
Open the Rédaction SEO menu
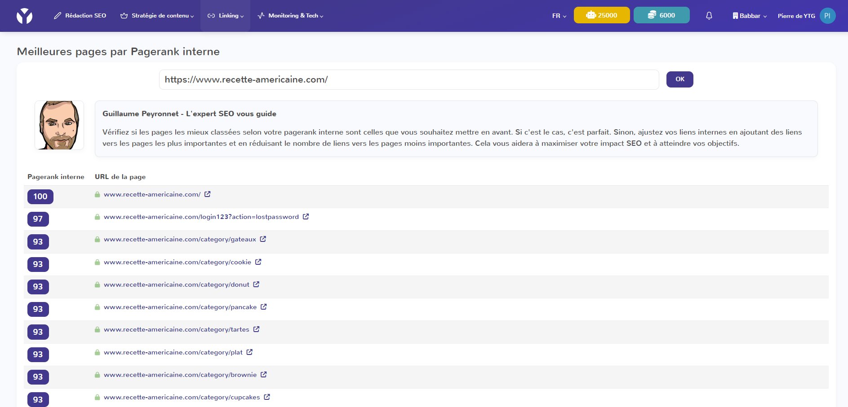click(x=80, y=16)
